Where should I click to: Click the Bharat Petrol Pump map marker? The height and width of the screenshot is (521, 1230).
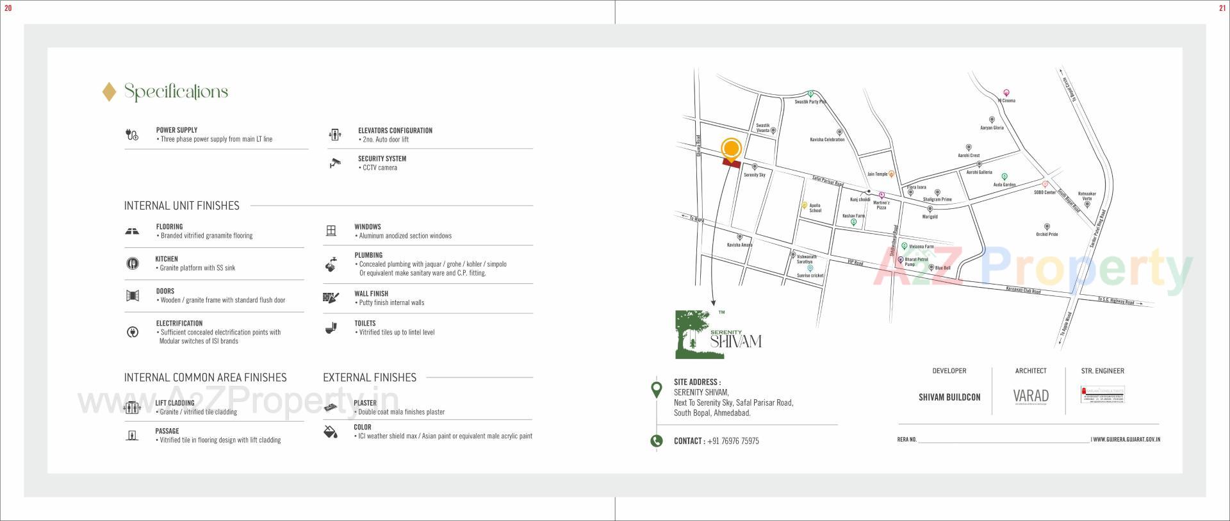900,260
